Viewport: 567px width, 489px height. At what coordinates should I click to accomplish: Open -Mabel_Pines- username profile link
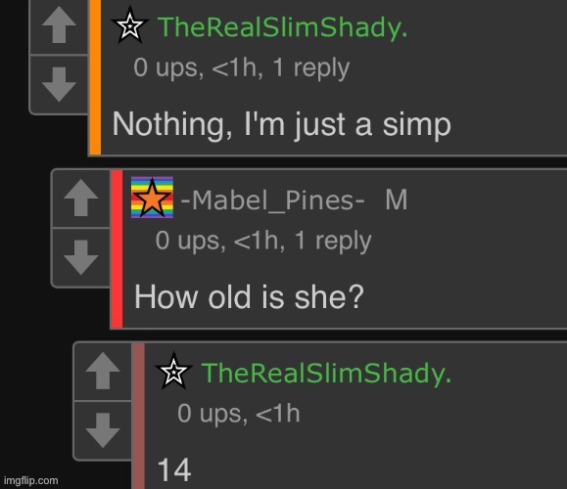[272, 200]
